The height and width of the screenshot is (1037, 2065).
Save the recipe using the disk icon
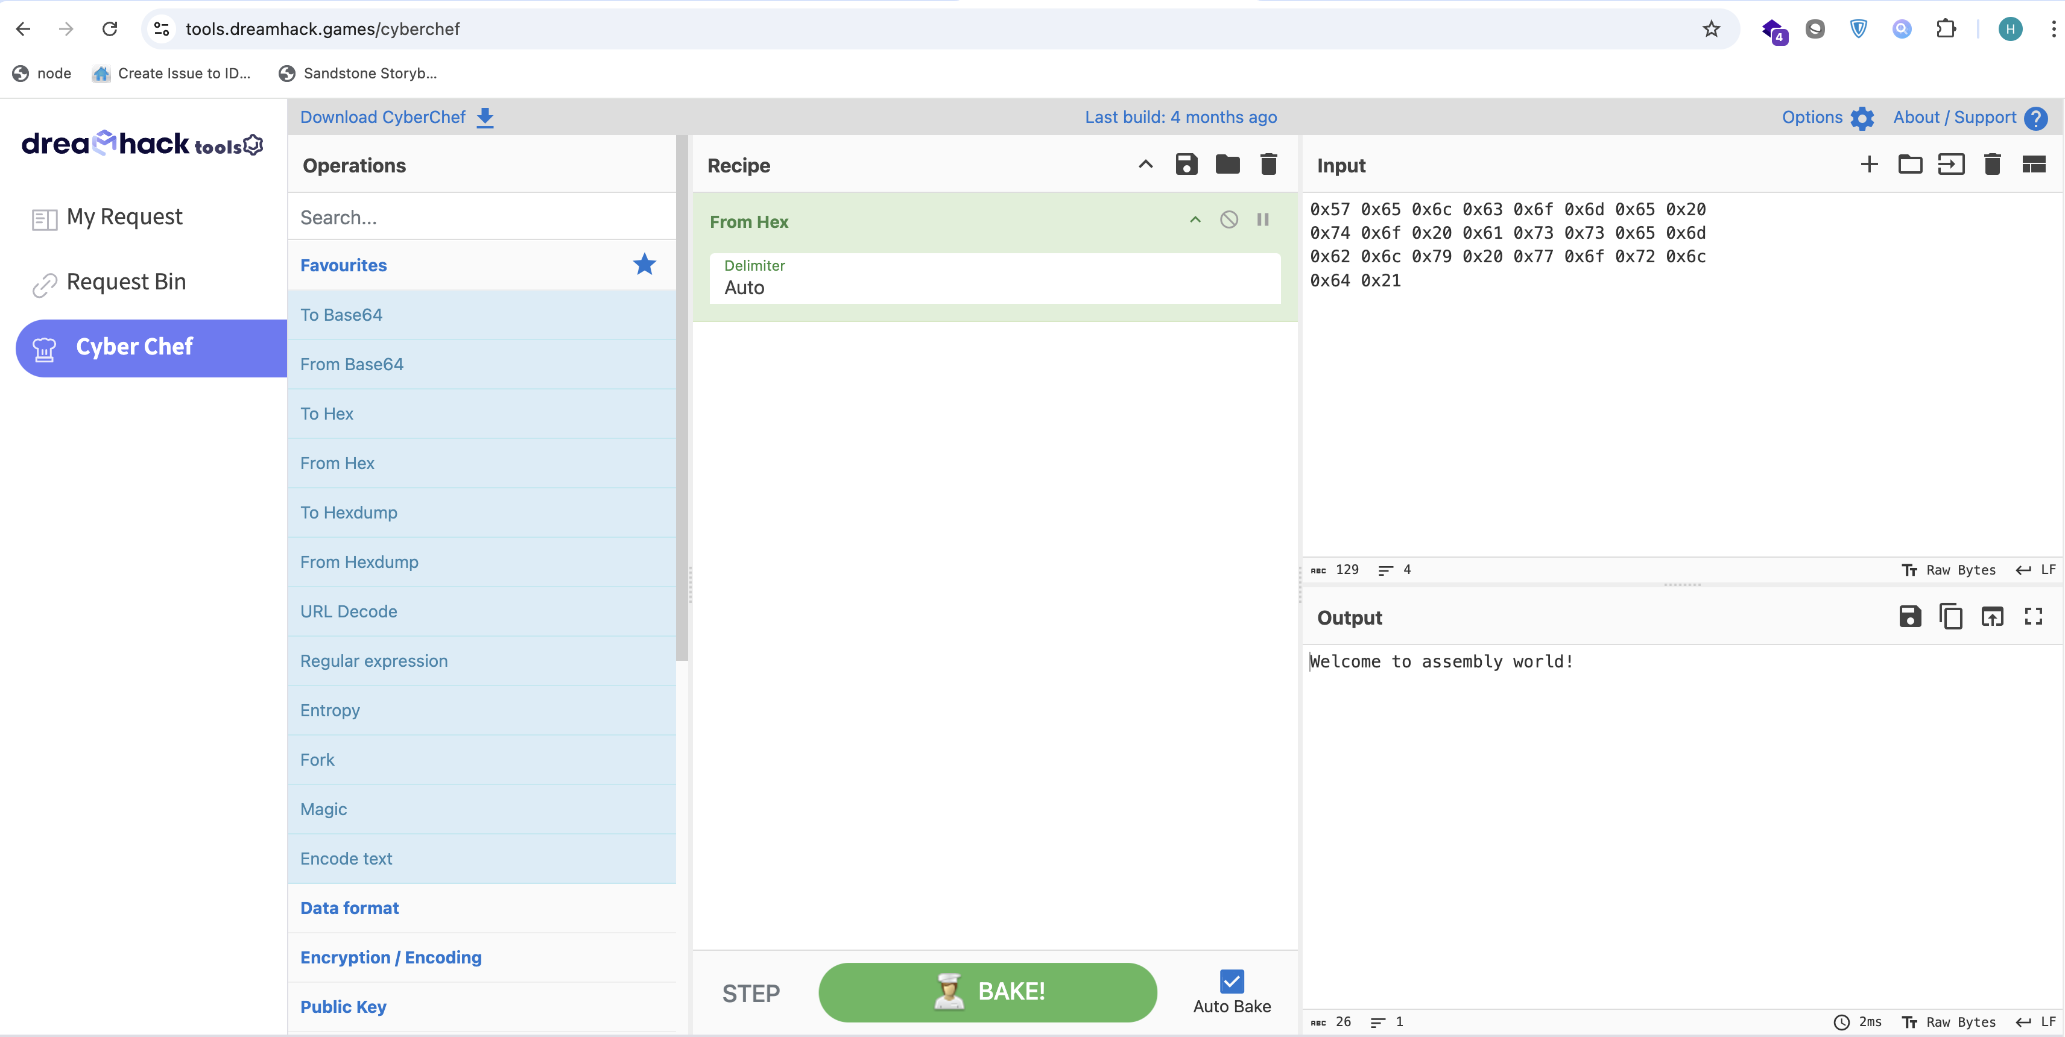pyautogui.click(x=1186, y=164)
